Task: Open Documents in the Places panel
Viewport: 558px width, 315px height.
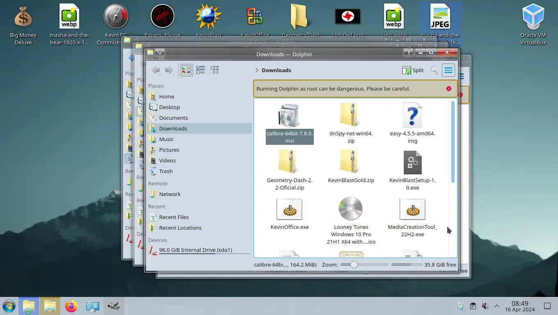Action: click(199, 118)
